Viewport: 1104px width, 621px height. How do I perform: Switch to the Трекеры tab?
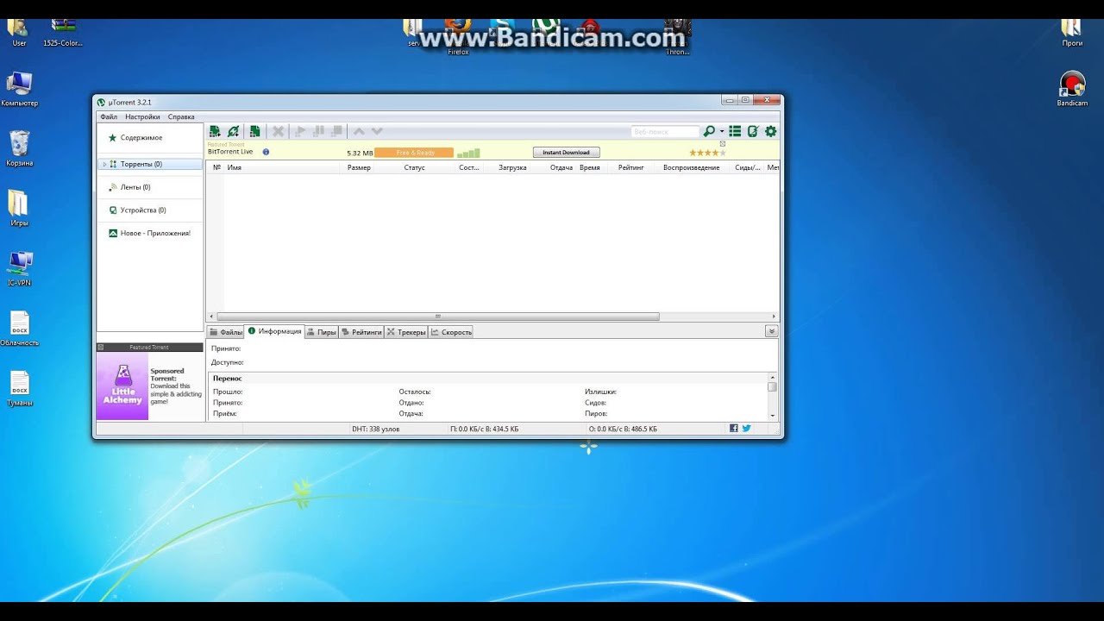(406, 332)
